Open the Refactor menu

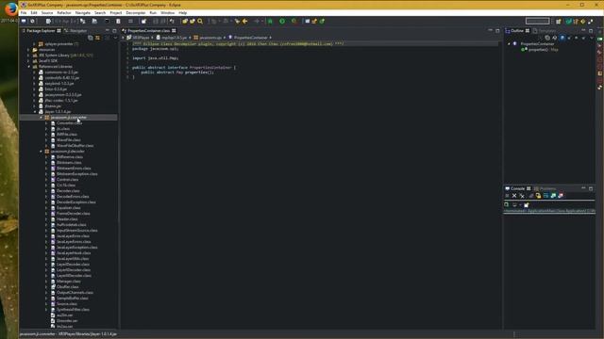[x=64, y=12]
